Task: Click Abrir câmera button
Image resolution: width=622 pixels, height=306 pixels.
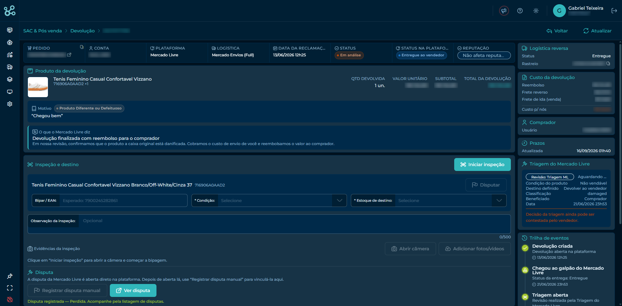Action: 410,249
